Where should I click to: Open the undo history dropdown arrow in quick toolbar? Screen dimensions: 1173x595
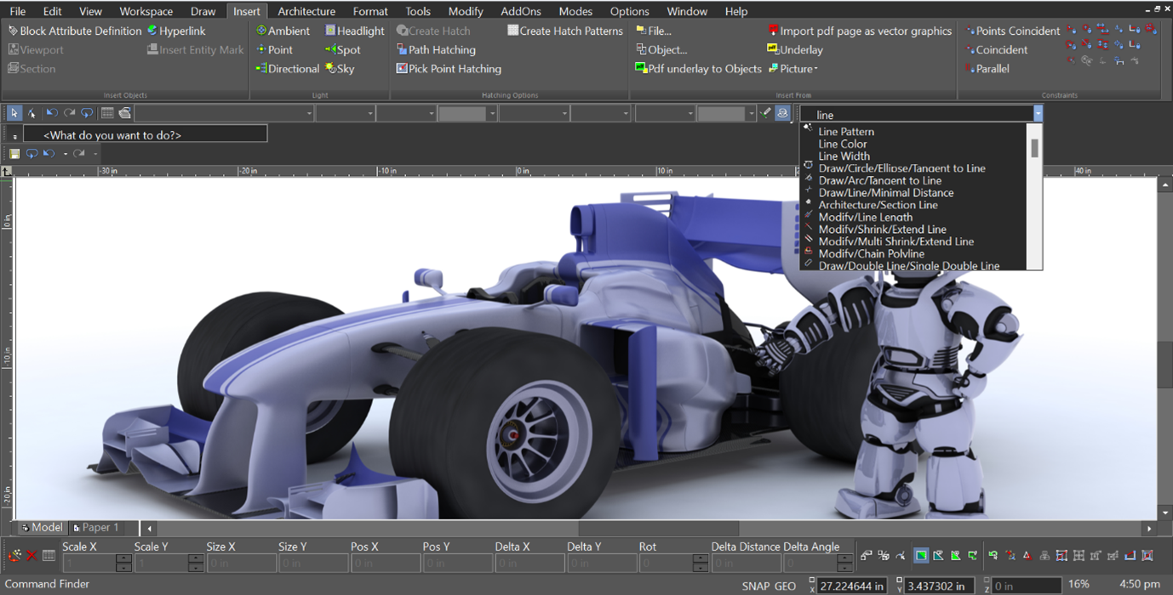tap(66, 154)
